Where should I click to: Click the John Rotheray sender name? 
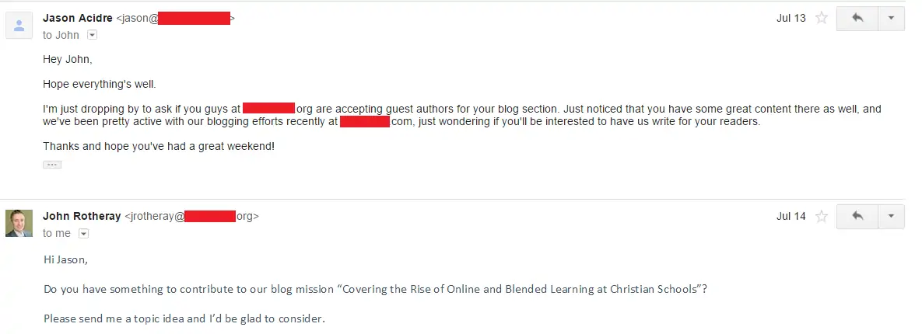(82, 217)
